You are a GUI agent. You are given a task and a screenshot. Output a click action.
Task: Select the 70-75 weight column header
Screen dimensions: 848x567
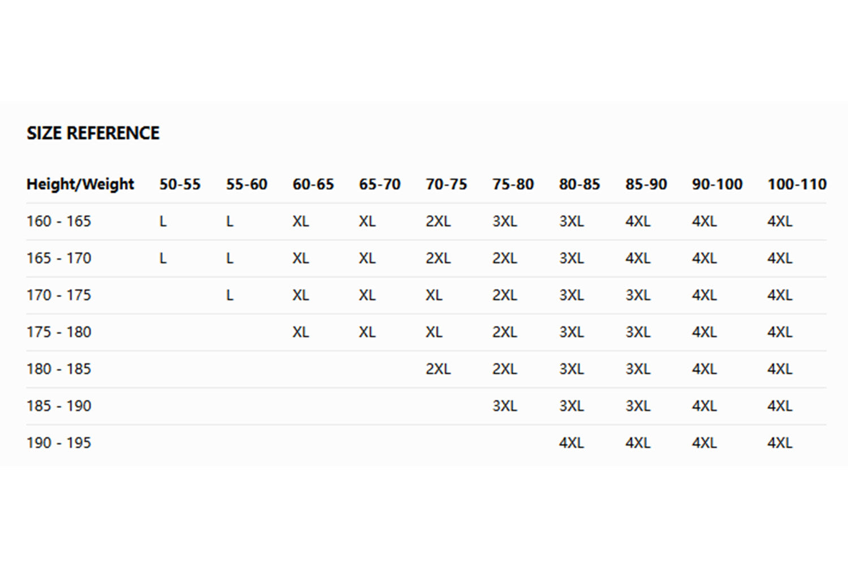tap(446, 184)
